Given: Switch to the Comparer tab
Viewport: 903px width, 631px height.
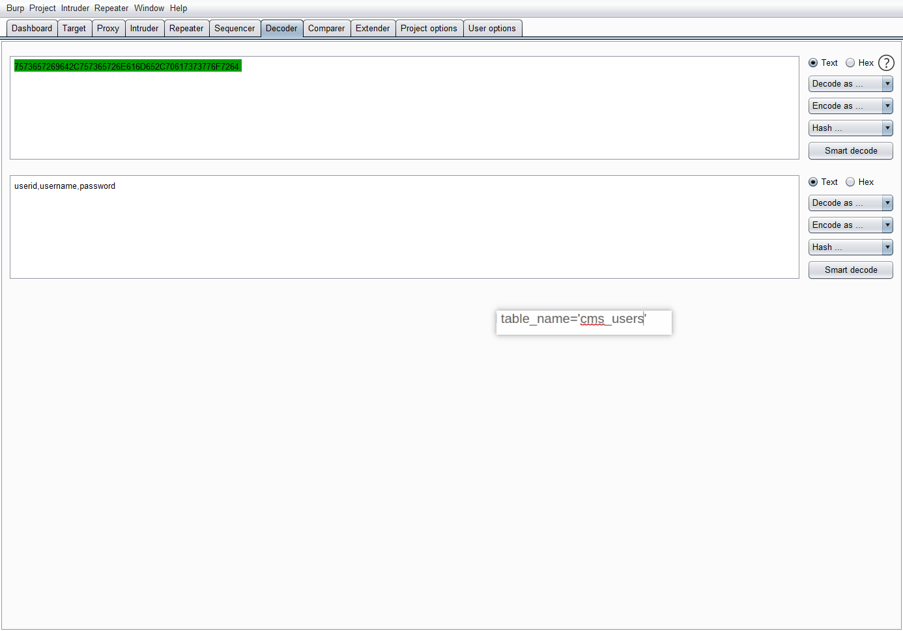Looking at the screenshot, I should (326, 29).
